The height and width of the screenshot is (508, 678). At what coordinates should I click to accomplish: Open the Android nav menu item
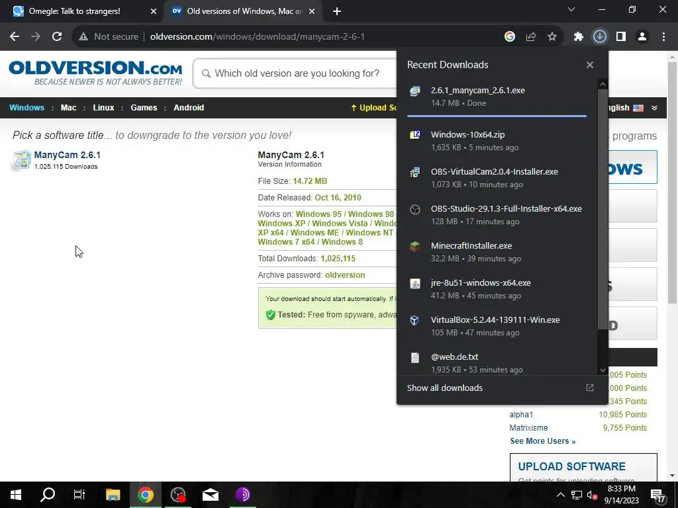click(x=189, y=108)
